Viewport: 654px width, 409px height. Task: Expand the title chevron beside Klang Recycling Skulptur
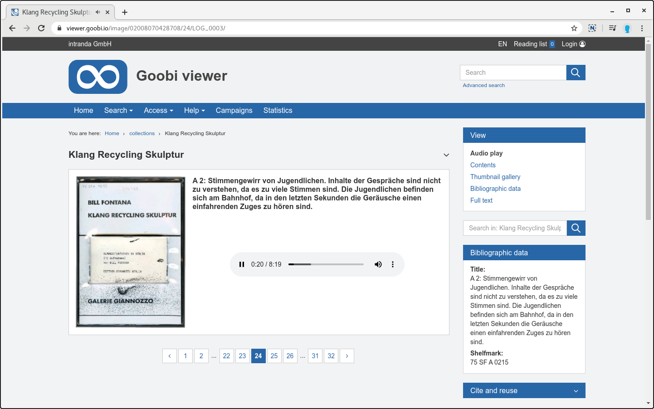click(x=446, y=155)
